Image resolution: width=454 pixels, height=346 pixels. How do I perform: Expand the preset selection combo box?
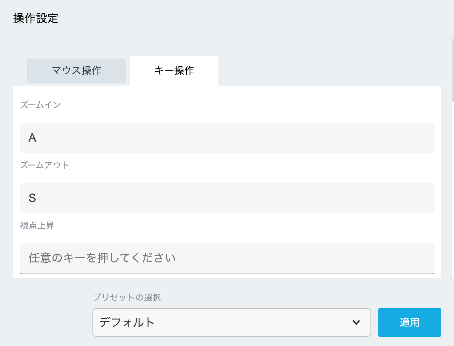point(232,322)
